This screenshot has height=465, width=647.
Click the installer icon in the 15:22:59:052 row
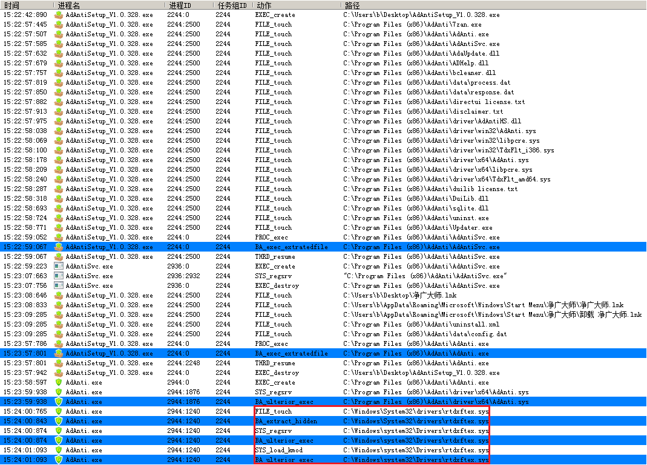(x=59, y=237)
